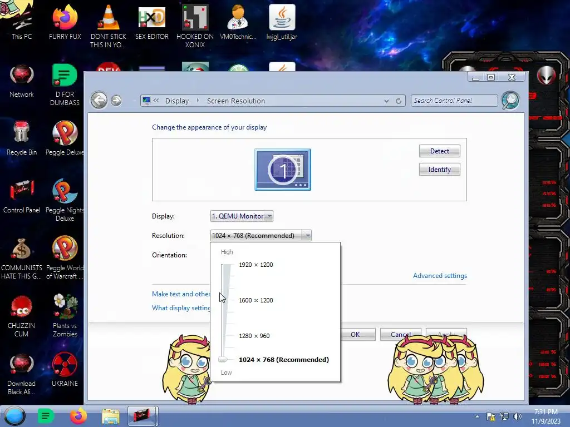
Task: Launch Peggle Nights Deluxe shortcut
Action: pos(65,200)
